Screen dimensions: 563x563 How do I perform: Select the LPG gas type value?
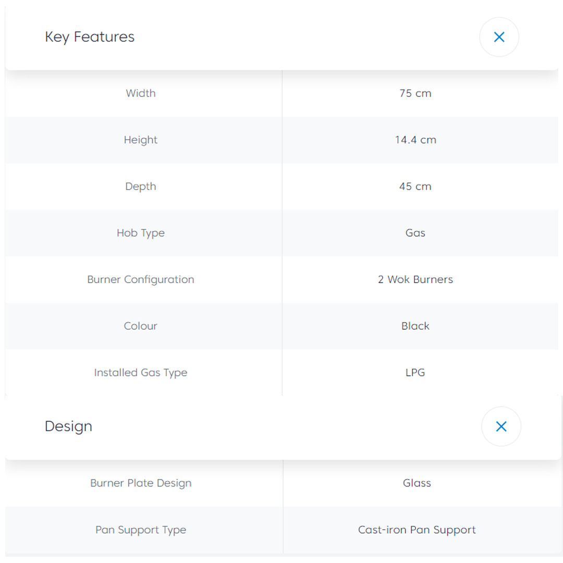pyautogui.click(x=415, y=373)
